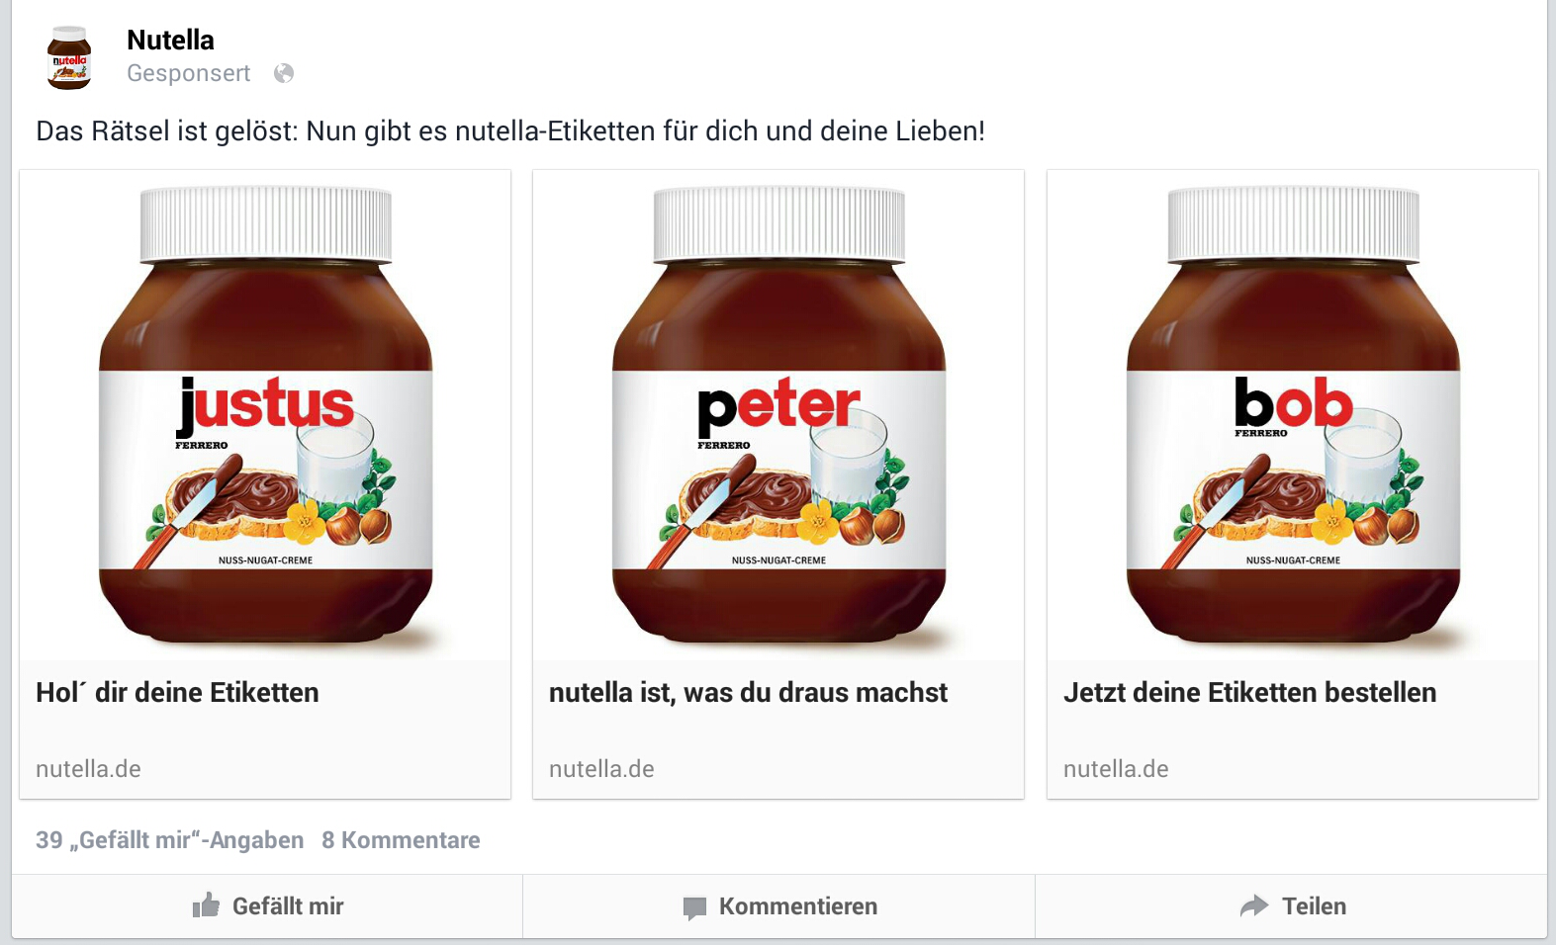Click the "Hol´ dir deine Etiketten" headline

[177, 692]
